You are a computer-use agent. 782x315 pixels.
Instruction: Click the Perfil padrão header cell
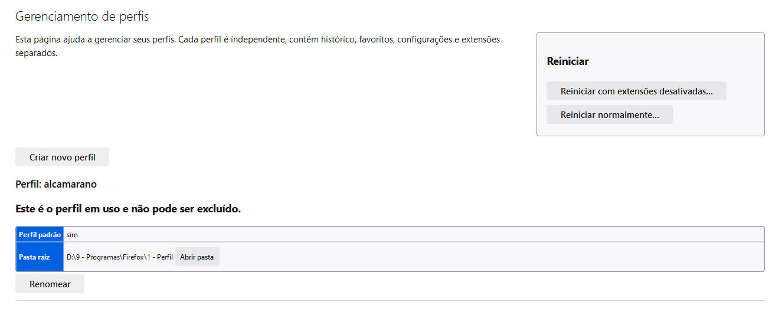click(x=40, y=235)
